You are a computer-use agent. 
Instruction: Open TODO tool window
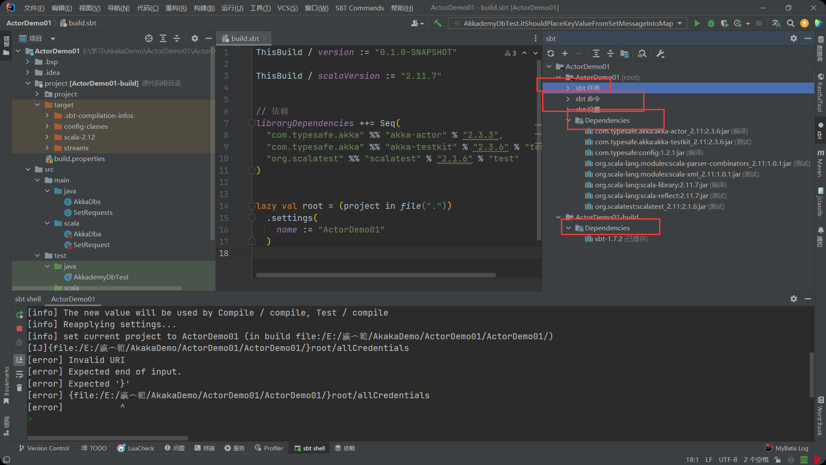94,448
